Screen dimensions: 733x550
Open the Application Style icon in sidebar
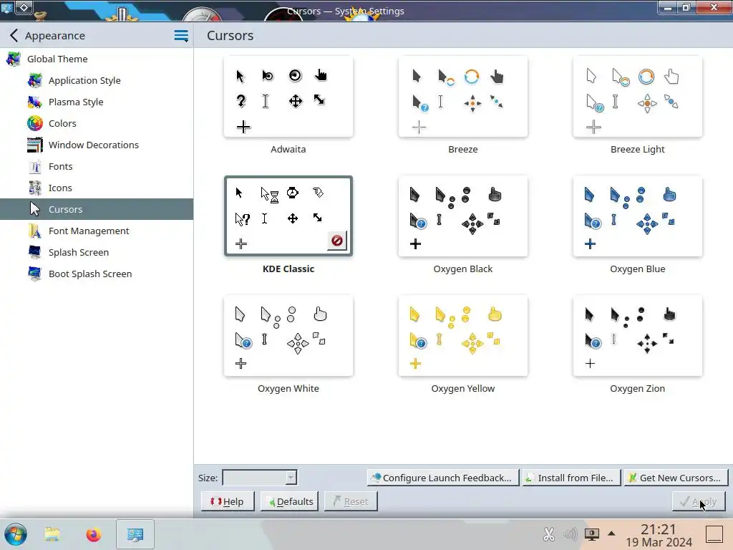coord(35,80)
